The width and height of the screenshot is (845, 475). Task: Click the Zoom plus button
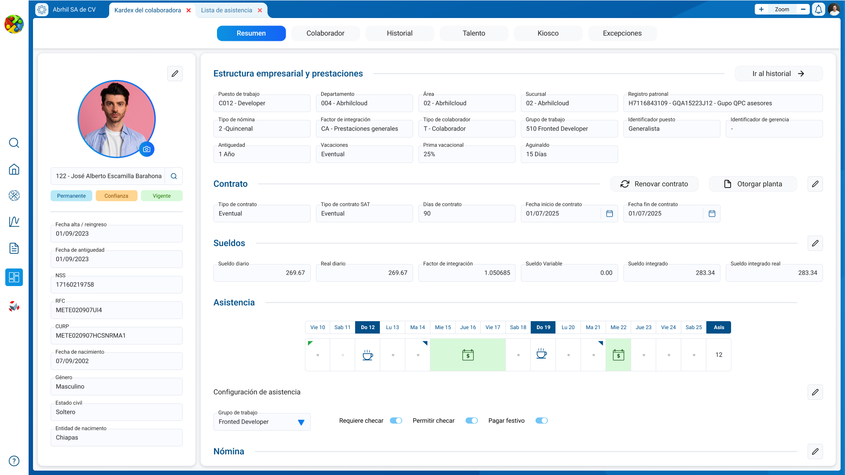click(x=761, y=10)
